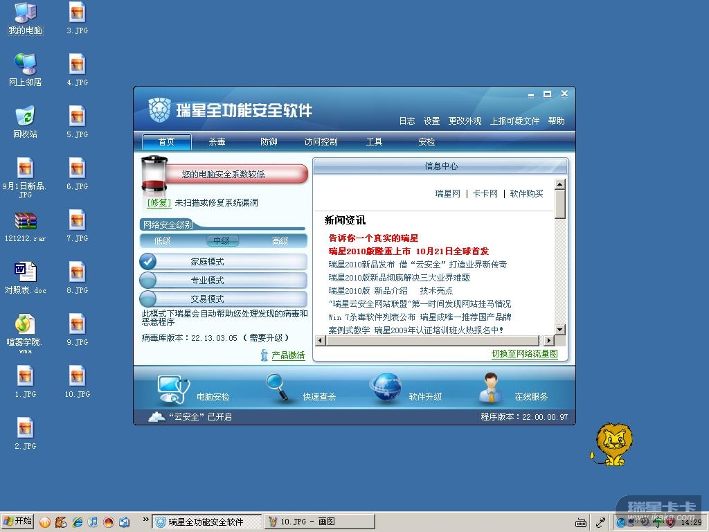Switch to the 防御 tab
Image resolution: width=709 pixels, height=532 pixels.
coord(269,141)
